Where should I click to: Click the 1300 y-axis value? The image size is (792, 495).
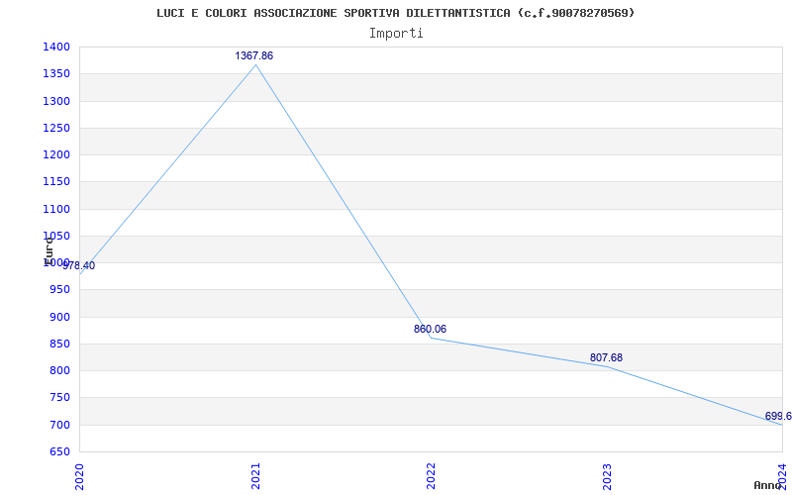pyautogui.click(x=56, y=102)
